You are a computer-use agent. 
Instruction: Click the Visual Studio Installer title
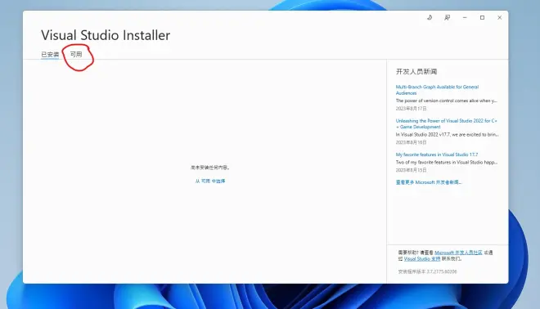[x=106, y=35]
